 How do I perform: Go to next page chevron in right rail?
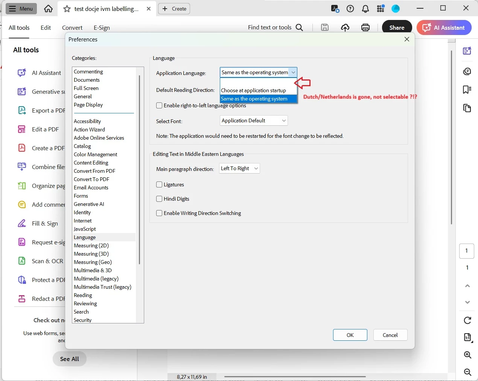coord(467,302)
